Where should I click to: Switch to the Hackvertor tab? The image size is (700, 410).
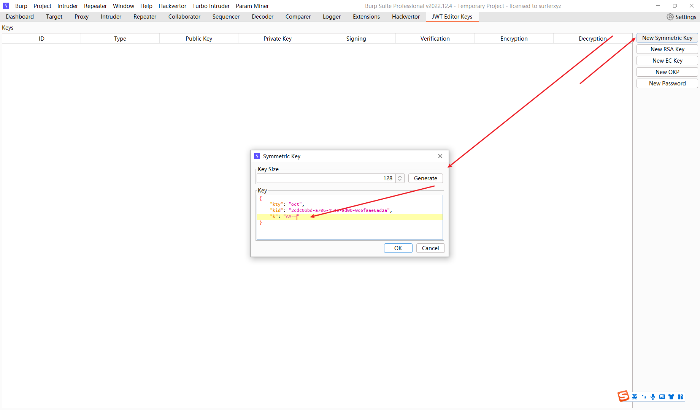click(x=406, y=17)
